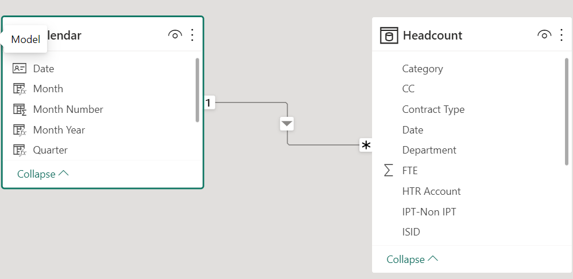
Task: Collapse the Calendar table card
Action: (42, 174)
